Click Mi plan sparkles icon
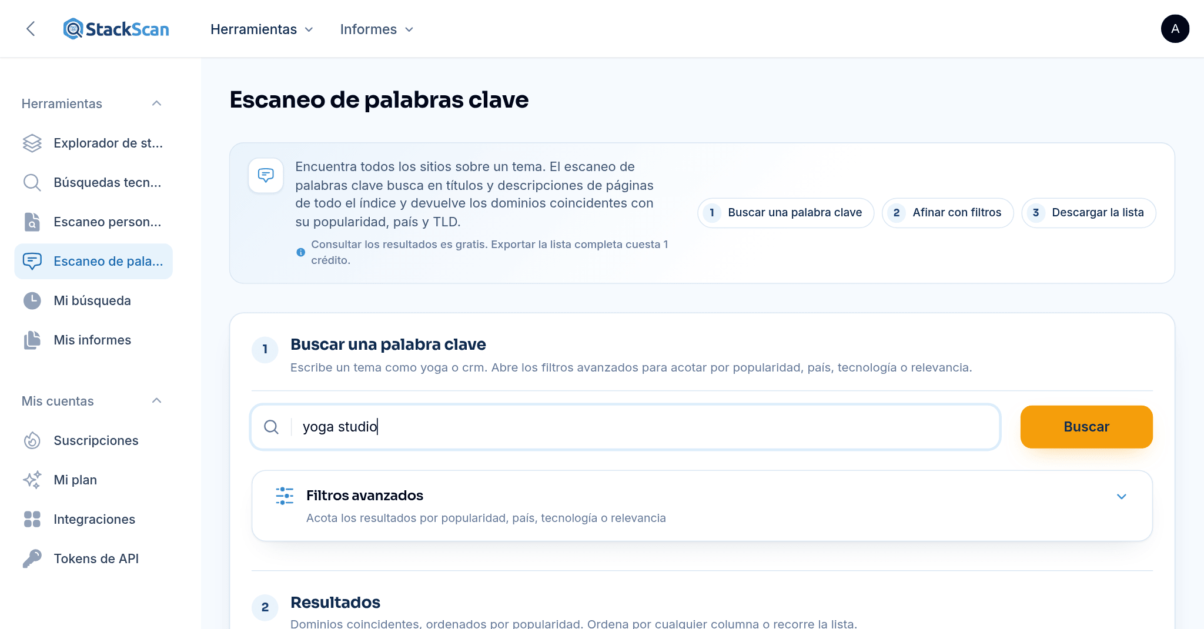Image resolution: width=1204 pixels, height=629 pixels. point(32,480)
